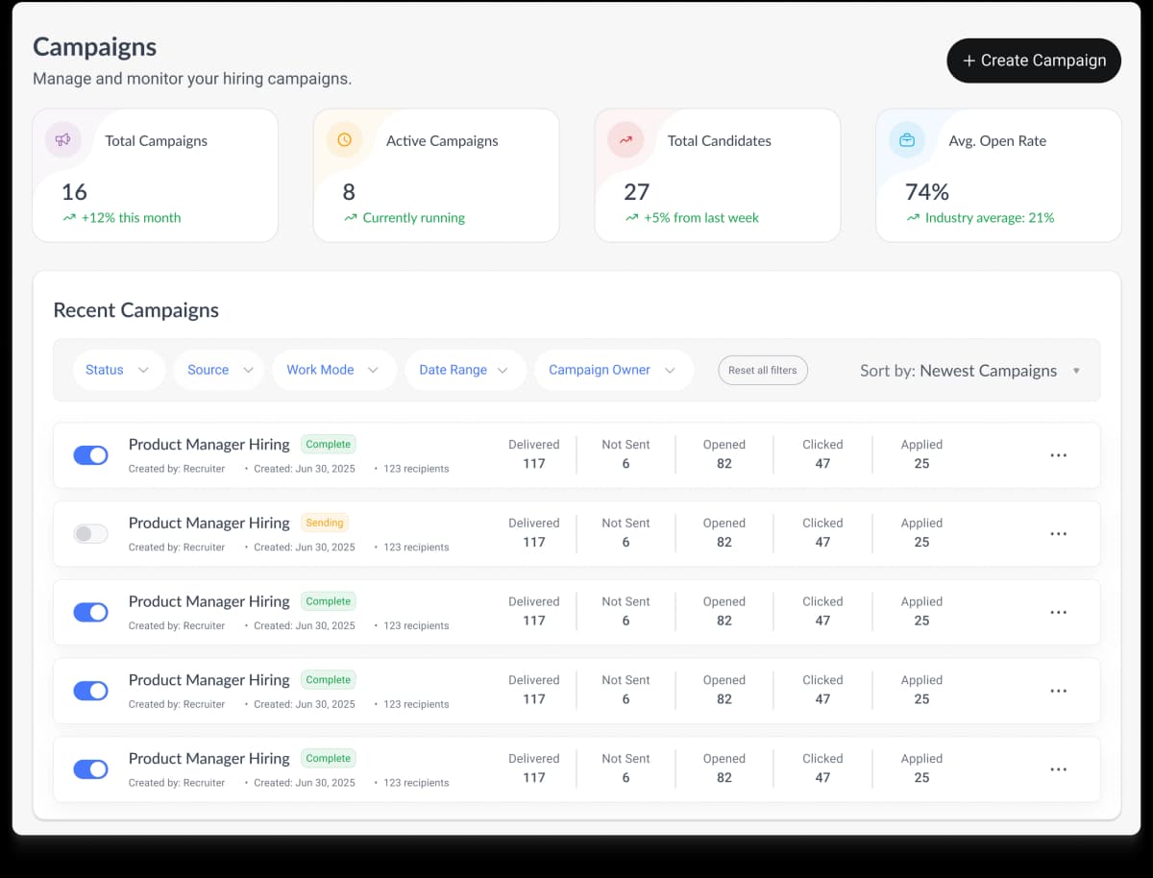Click the briefcase icon on Avg. Open Rate card
1153x878 pixels.
click(906, 140)
